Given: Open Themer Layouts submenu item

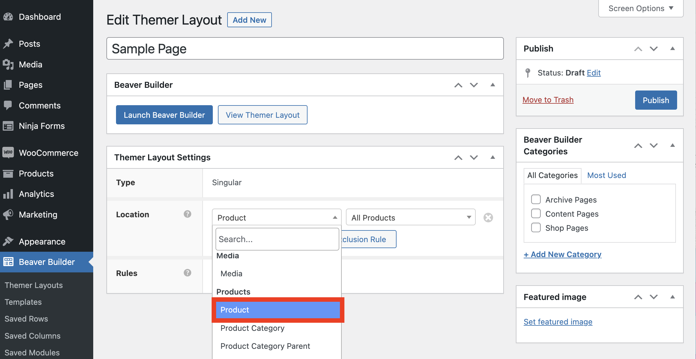Looking at the screenshot, I should coord(34,285).
